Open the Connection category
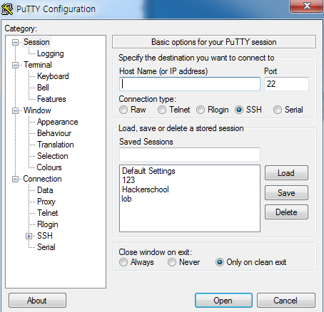This screenshot has width=324, height=312. (42, 179)
